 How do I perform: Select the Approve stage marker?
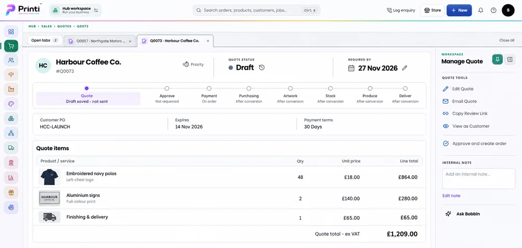click(x=167, y=89)
